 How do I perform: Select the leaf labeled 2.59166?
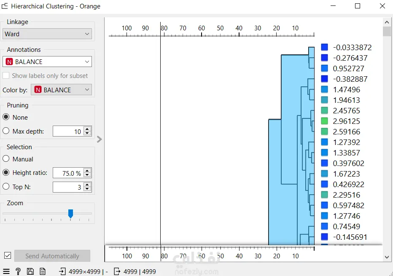[346, 131]
